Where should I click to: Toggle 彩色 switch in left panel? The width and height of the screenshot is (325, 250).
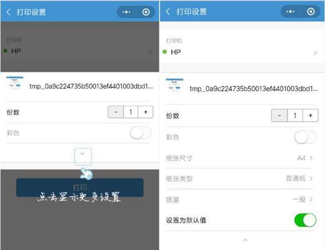coord(141,133)
